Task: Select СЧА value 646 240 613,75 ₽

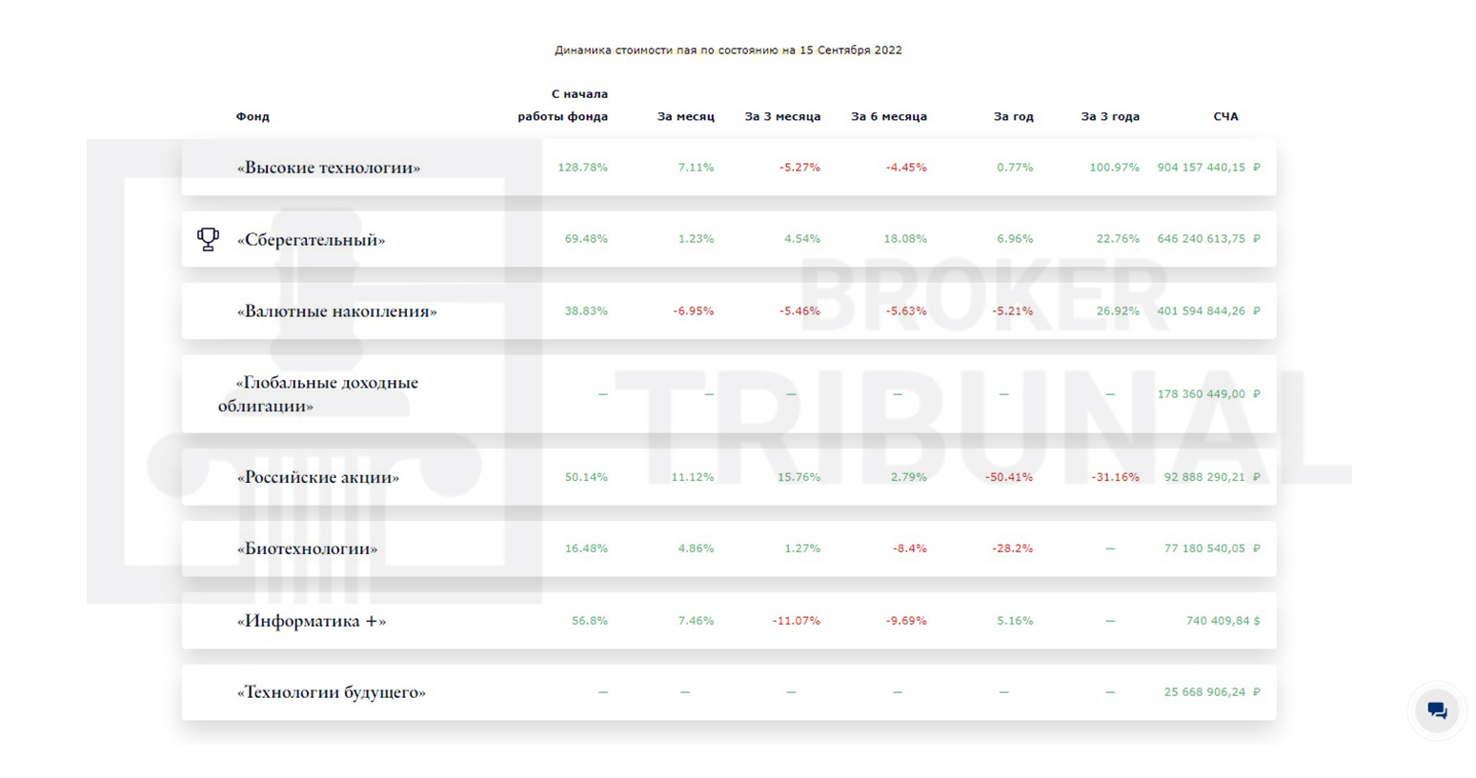Action: 1208,239
